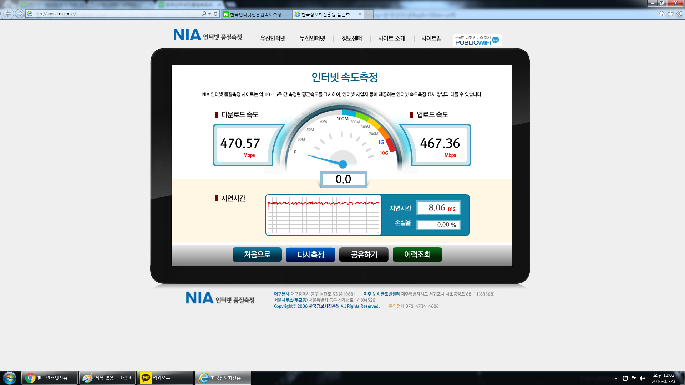Open the browser home icon
This screenshot has height=385, width=685.
tap(661, 14)
